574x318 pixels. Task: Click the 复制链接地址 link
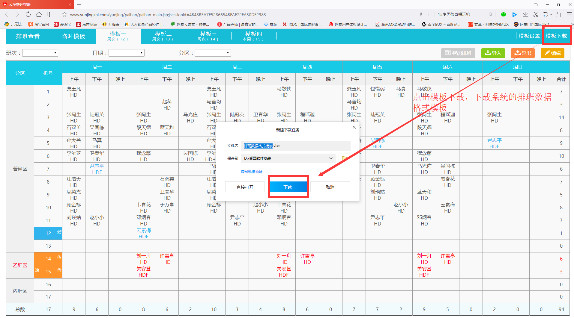pos(251,172)
